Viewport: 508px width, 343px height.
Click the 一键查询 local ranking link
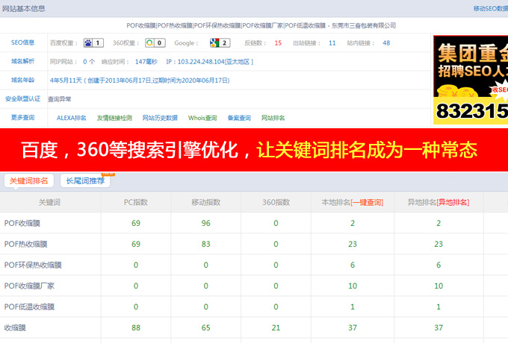[x=368, y=202]
